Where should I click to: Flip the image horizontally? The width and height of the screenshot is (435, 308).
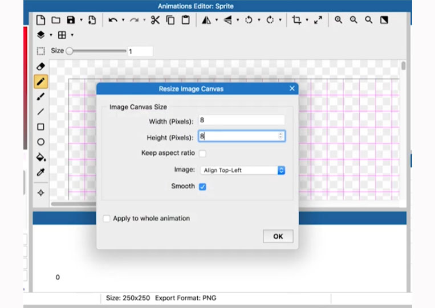[206, 20]
